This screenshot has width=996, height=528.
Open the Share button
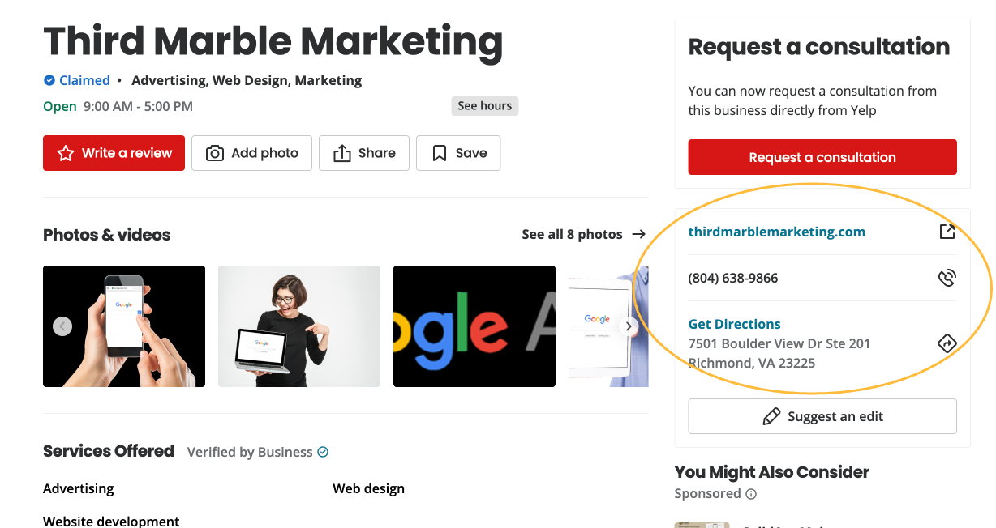[364, 153]
